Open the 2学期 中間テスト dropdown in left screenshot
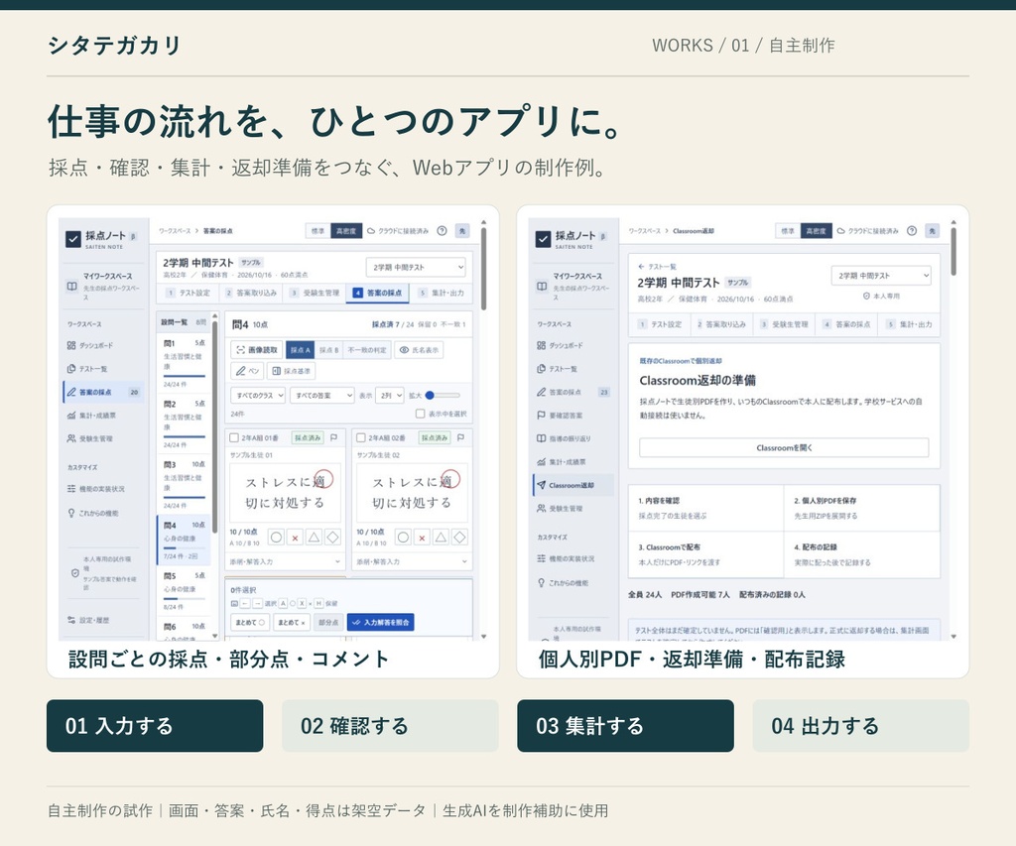The image size is (1016, 846). coord(416,267)
